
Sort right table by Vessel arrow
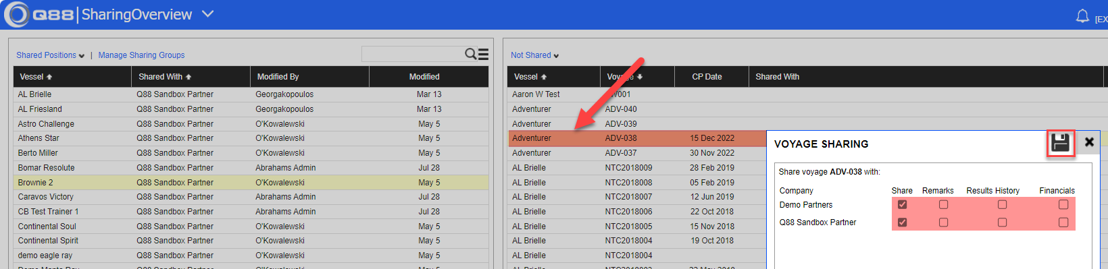[544, 77]
